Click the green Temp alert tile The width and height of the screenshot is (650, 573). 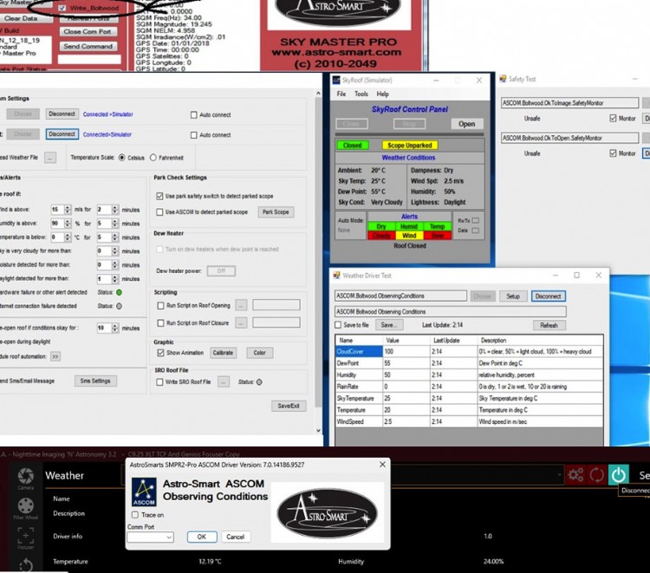(x=437, y=226)
